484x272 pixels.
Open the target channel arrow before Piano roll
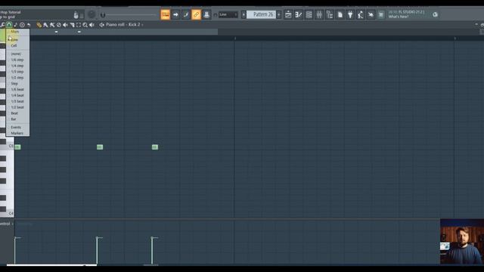click(101, 25)
